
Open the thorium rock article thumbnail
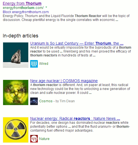16,55
